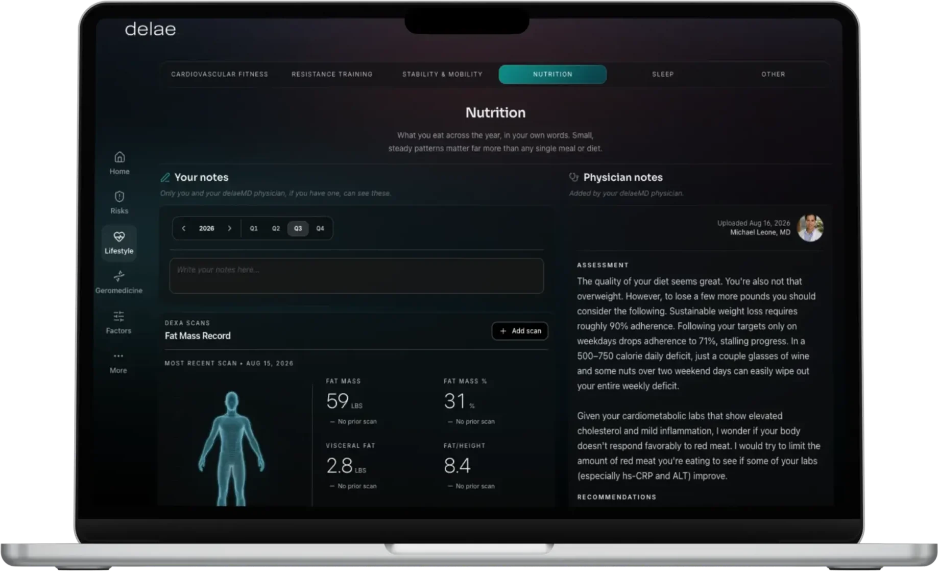The image size is (938, 571).
Task: Go to next year with right chevron
Action: [229, 228]
